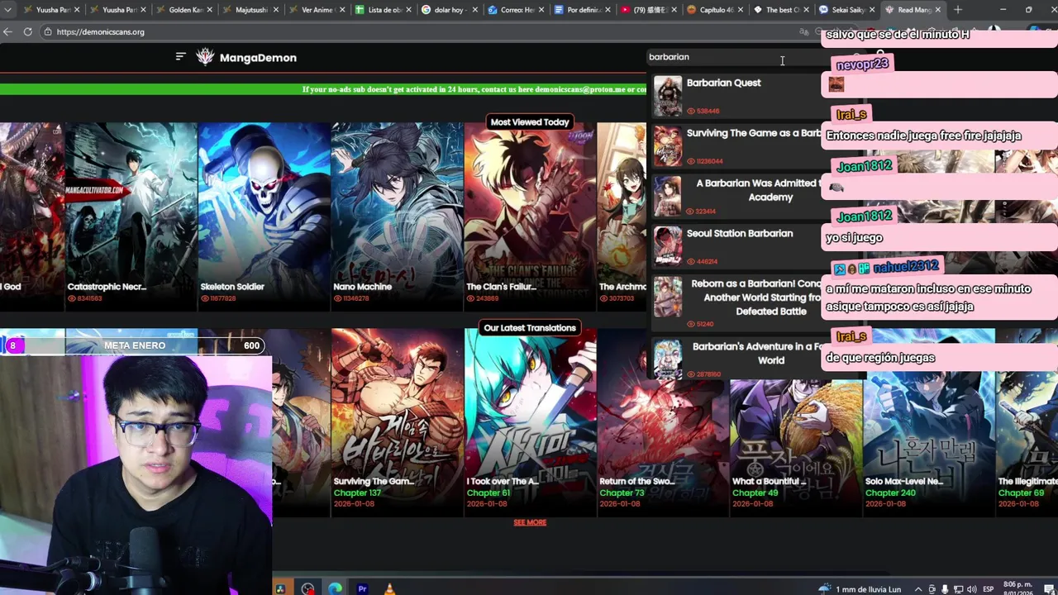Open The Clan's Failure manga card

[x=530, y=217]
